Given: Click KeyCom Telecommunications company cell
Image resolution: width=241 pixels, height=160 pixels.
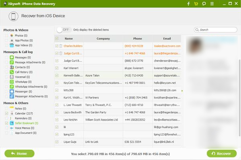Looking at the screenshot, I should [x=104, y=83].
